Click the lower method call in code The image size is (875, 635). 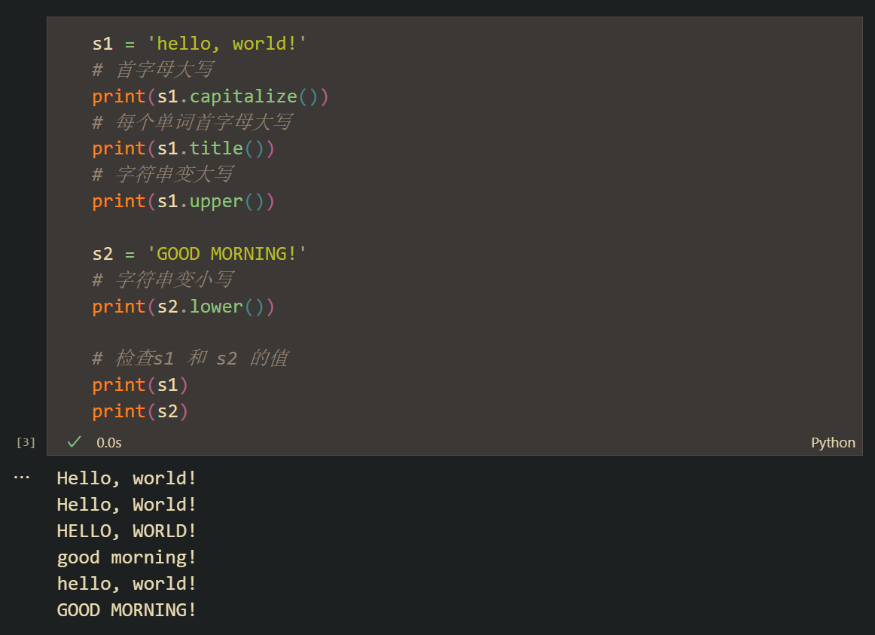point(216,307)
